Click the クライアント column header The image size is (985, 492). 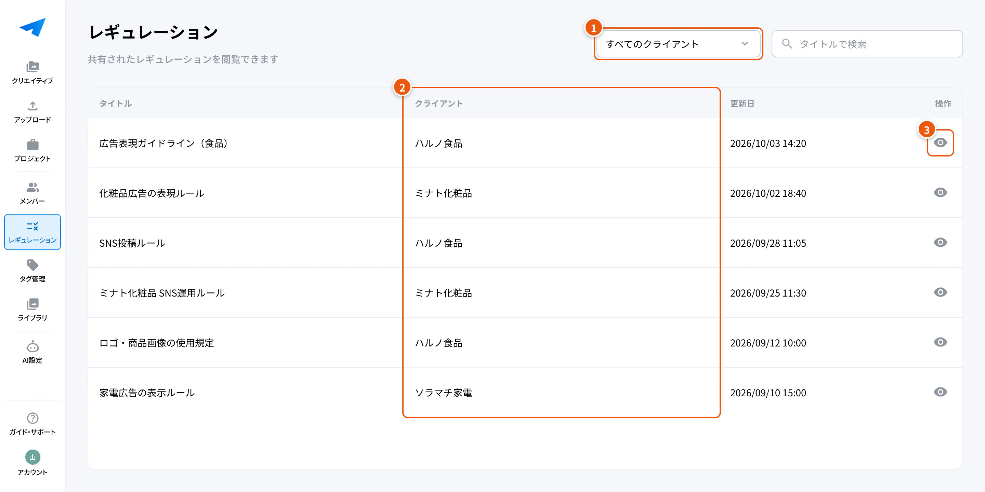coord(439,104)
